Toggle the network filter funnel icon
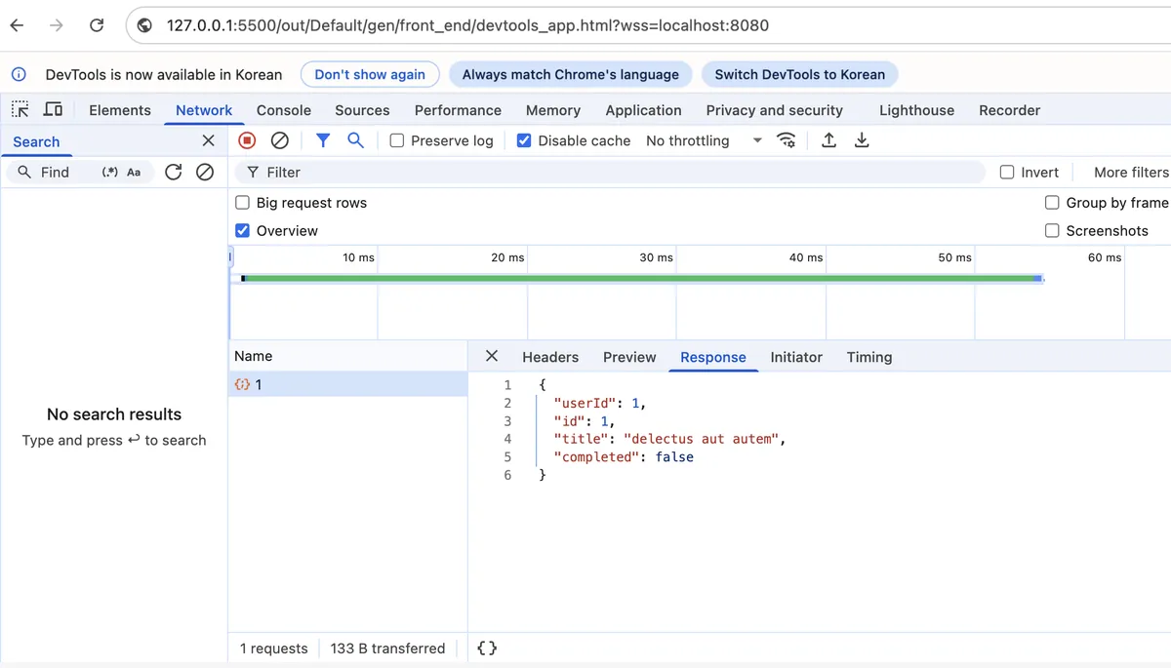1171x668 pixels. [x=323, y=140]
